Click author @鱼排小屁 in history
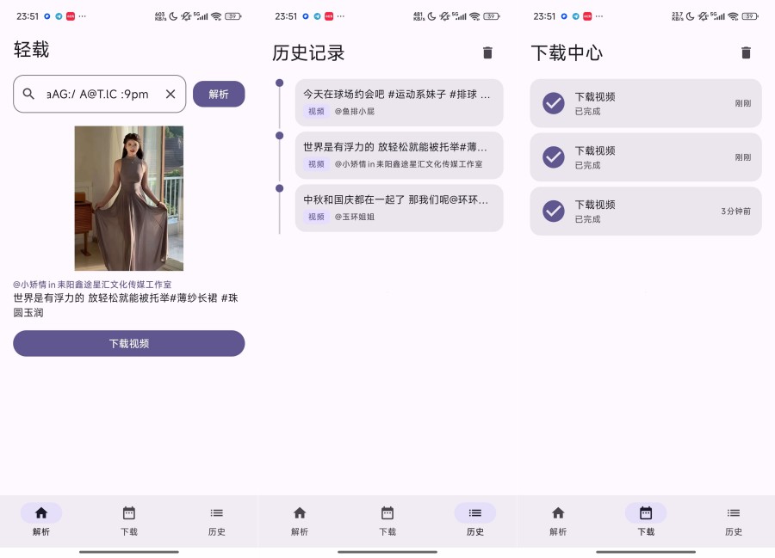 [x=355, y=112]
